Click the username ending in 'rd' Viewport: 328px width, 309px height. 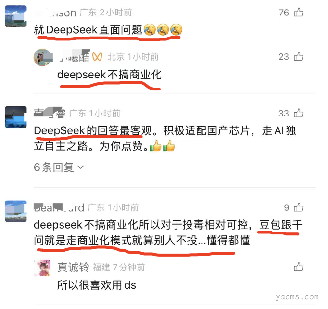point(59,207)
